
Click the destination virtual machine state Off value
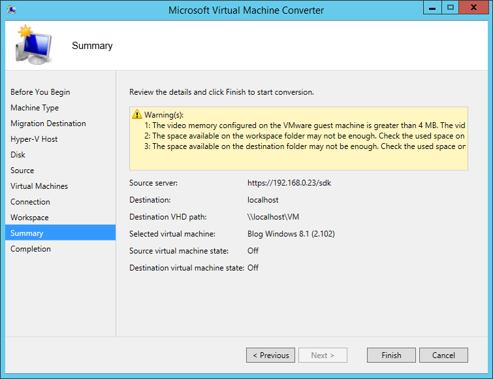(x=253, y=268)
